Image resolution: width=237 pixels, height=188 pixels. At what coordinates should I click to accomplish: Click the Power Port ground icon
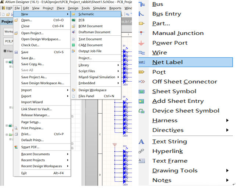point(141,43)
